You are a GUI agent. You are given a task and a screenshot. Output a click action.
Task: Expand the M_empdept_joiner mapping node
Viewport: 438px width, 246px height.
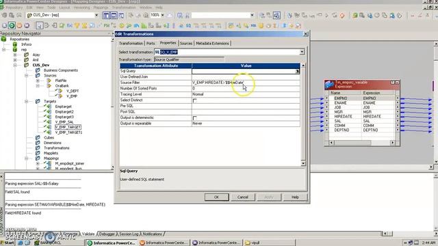(38, 163)
